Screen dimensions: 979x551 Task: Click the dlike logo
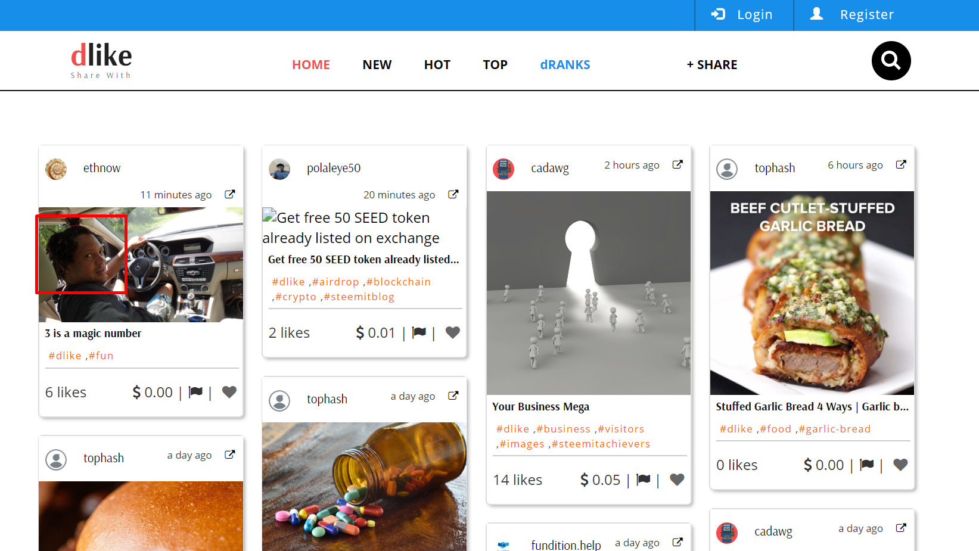point(101,60)
